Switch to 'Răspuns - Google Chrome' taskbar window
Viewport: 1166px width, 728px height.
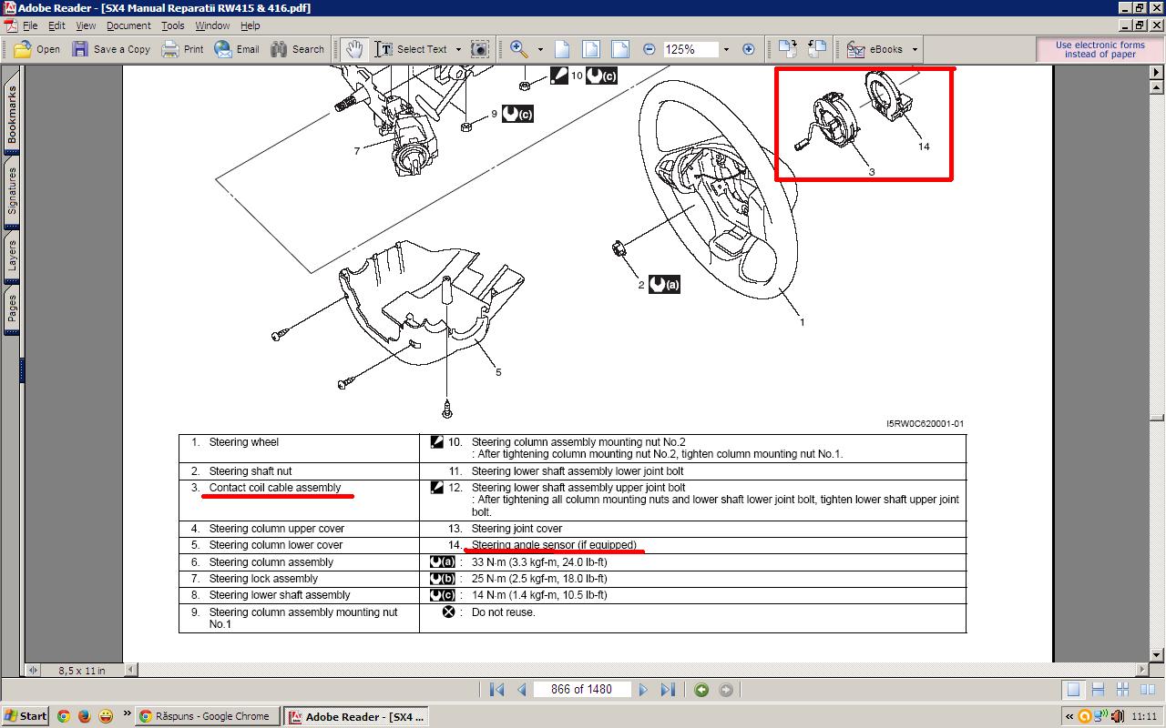[208, 716]
